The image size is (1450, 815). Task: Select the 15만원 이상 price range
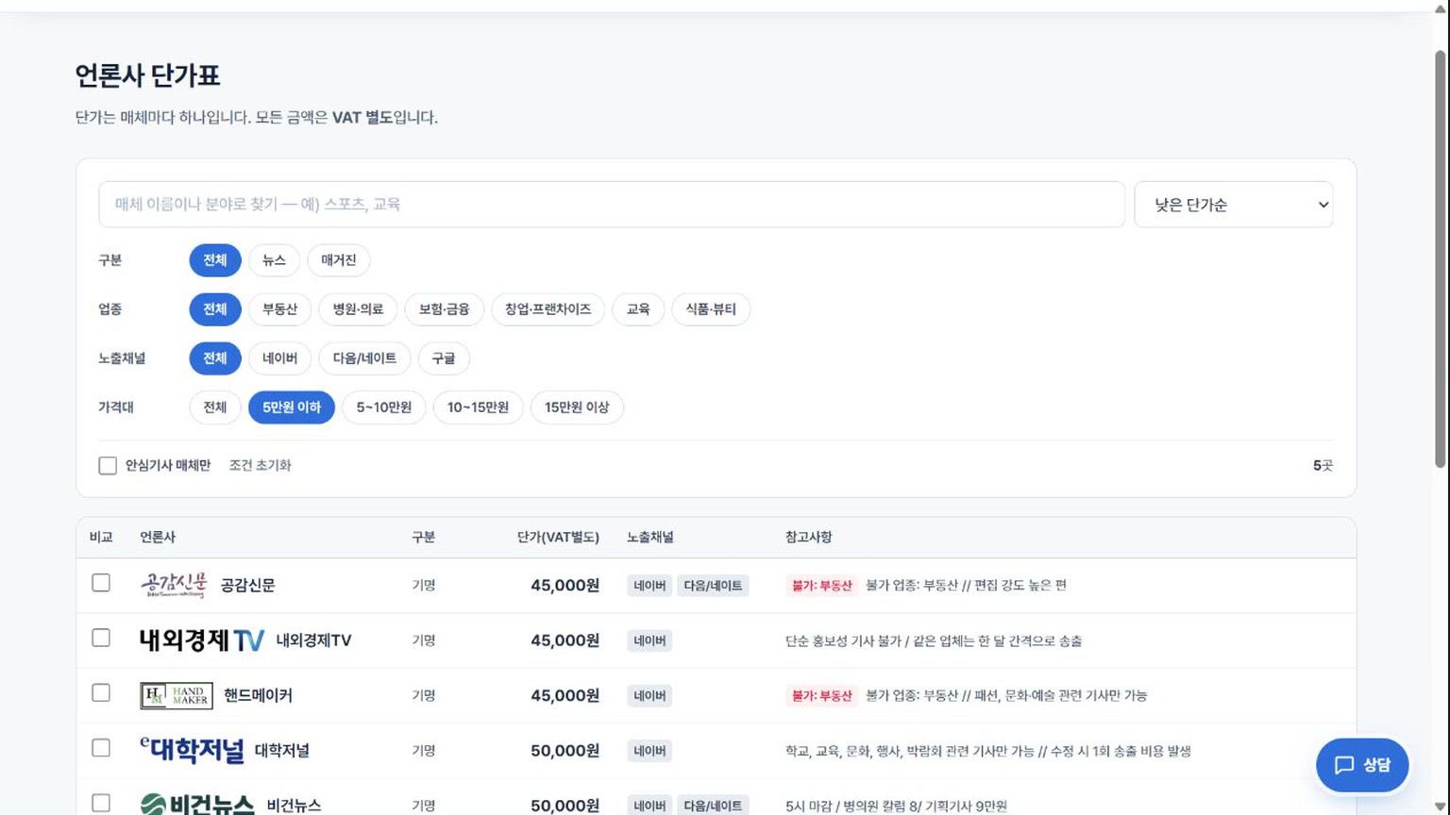(577, 407)
